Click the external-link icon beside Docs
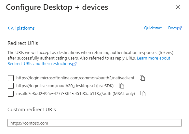The image size is (189, 134). coord(179,28)
